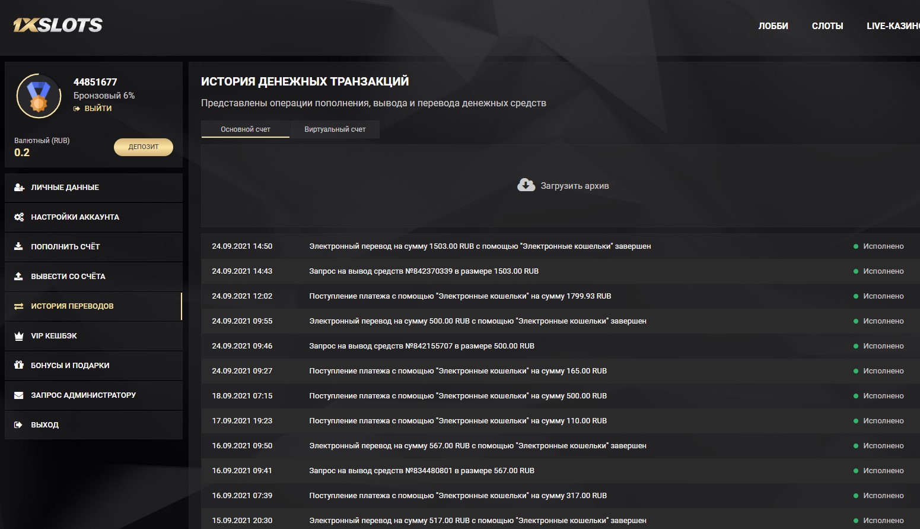
Task: Select ИСТОРИЯ ПЕРЕВОДОВ menu item
Action: point(94,306)
